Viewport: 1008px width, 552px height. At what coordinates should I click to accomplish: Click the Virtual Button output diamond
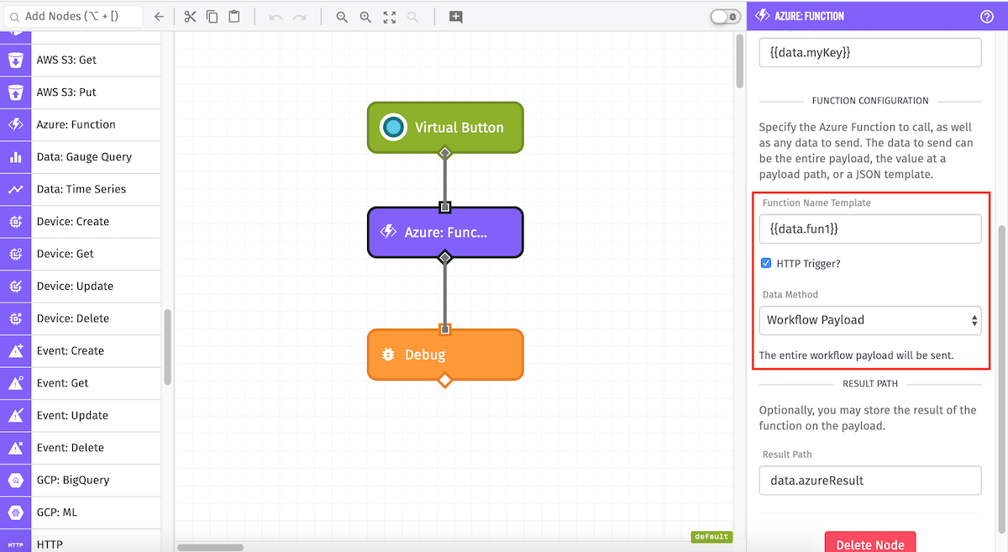445,153
